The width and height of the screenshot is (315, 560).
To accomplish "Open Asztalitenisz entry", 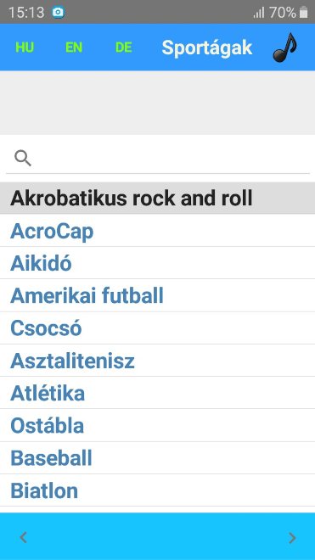I will [157, 361].
